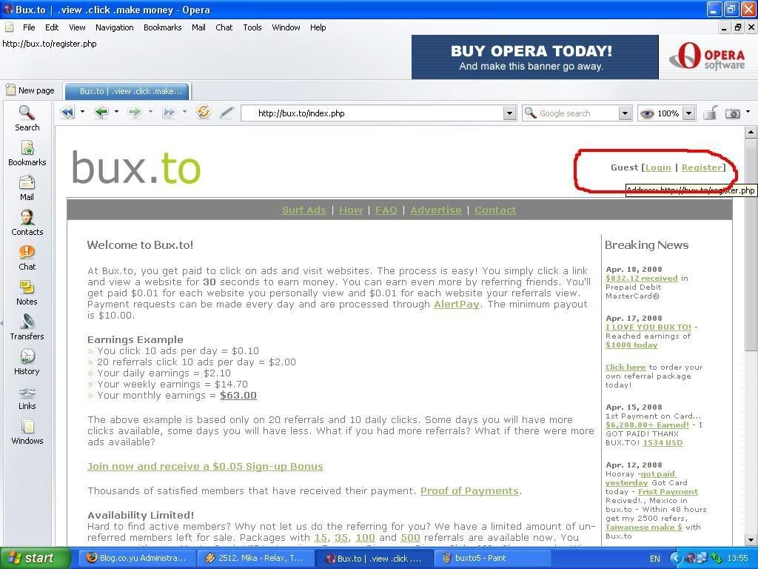The width and height of the screenshot is (758, 569).
Task: Open Forward history dropdown arrow
Action: point(150,113)
